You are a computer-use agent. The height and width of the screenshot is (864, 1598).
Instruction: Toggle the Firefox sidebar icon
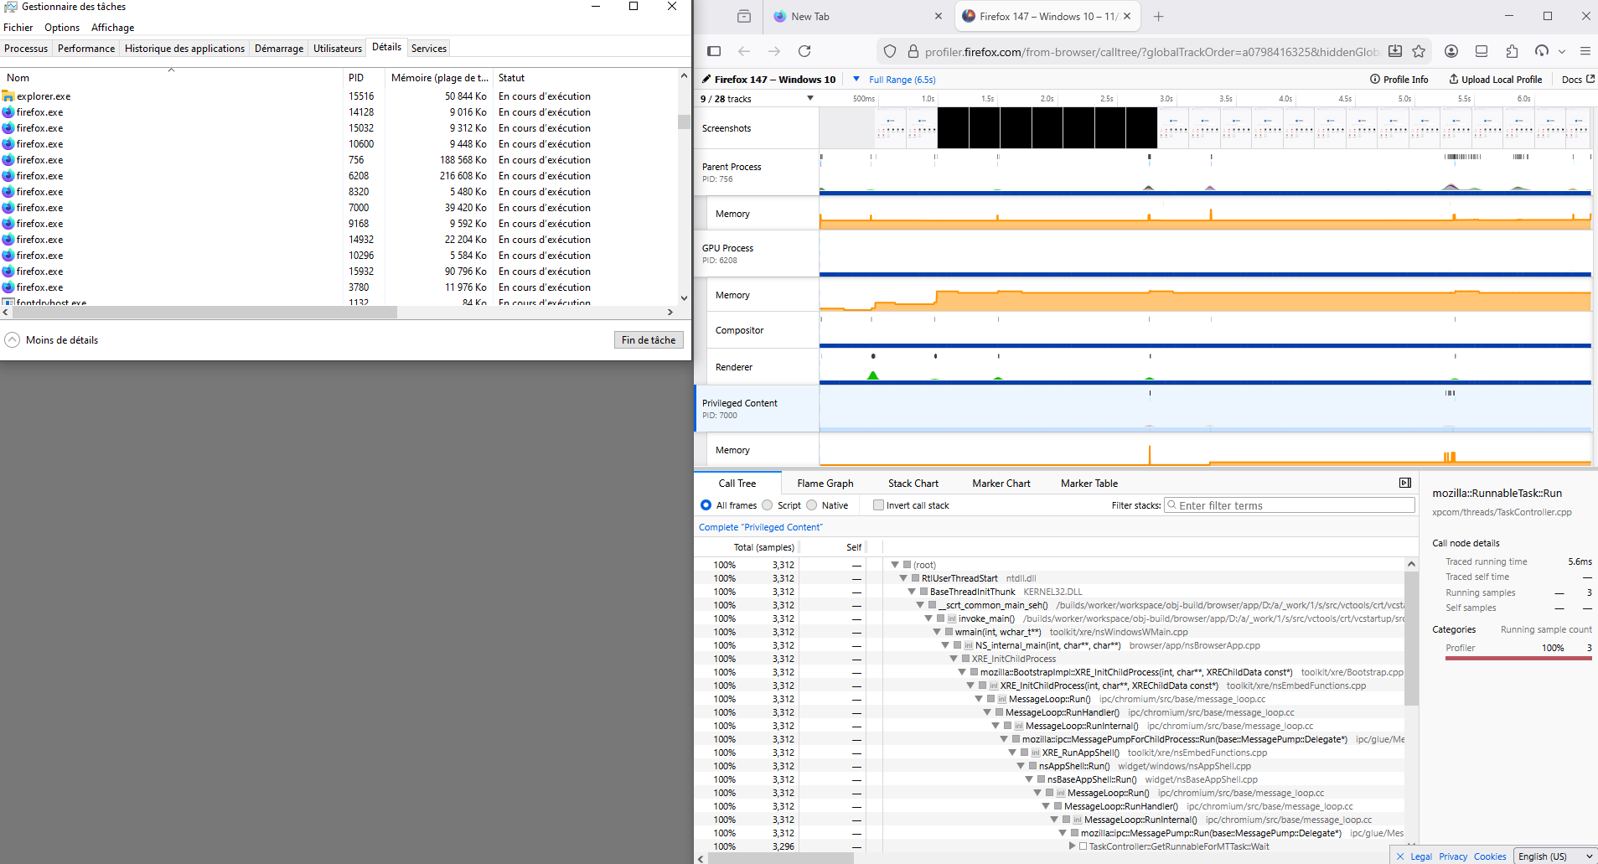click(x=714, y=51)
